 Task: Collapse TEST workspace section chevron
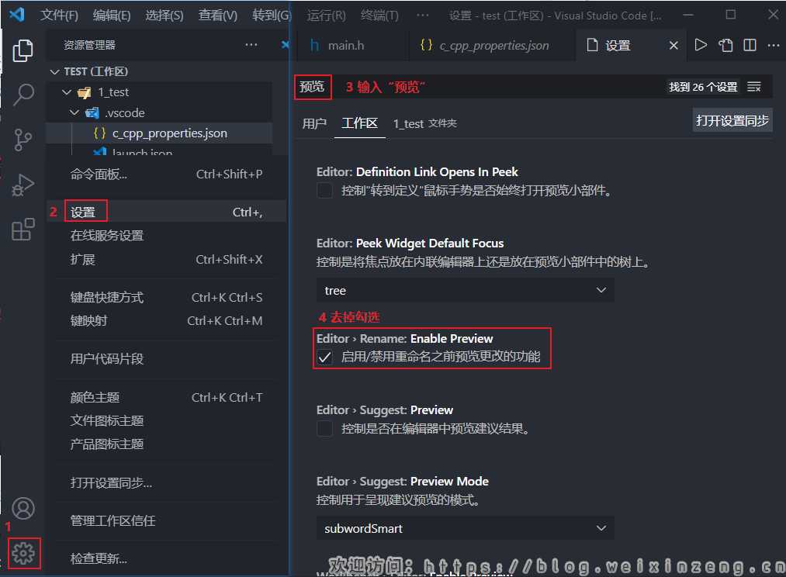point(54,71)
